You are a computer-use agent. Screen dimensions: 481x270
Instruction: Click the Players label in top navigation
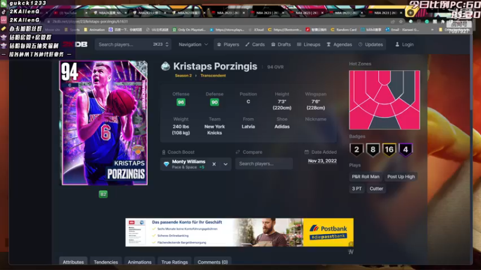[x=231, y=44]
